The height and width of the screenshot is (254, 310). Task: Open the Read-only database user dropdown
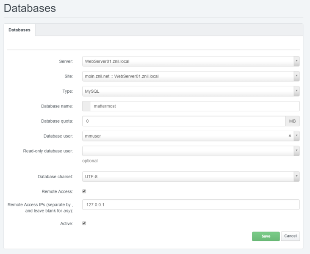coord(191,151)
